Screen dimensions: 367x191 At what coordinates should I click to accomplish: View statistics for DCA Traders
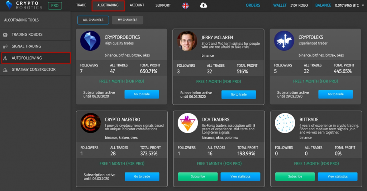point(240,176)
